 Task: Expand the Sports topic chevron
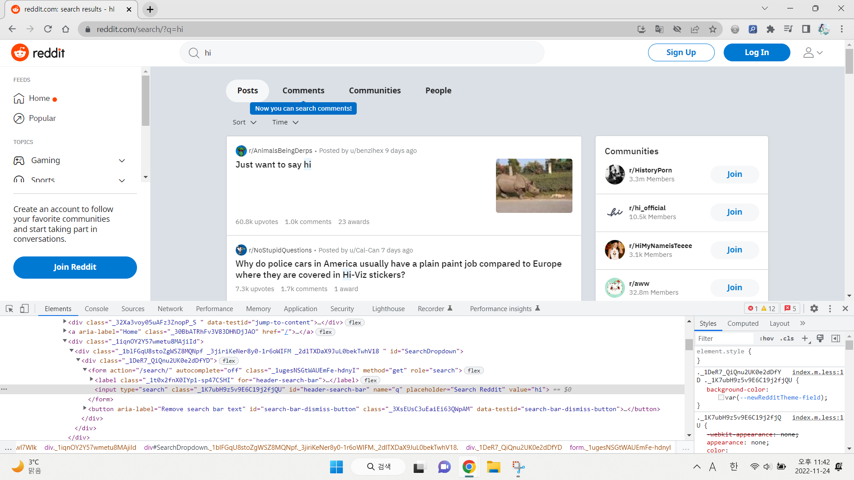tap(122, 180)
